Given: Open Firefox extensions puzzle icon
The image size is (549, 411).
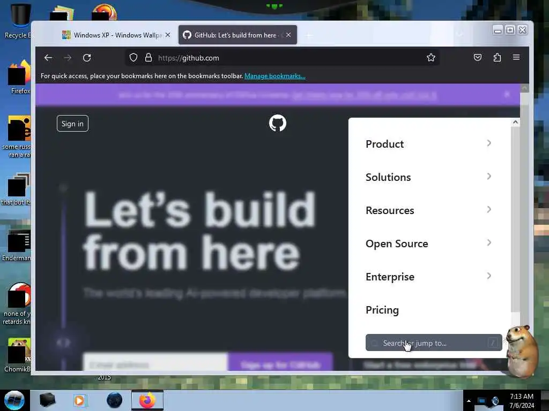Looking at the screenshot, I should (497, 57).
